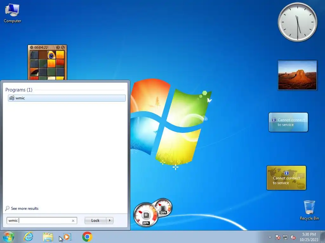Click the RAM usage meter gauge
The height and width of the screenshot is (243, 325).
coord(163,208)
